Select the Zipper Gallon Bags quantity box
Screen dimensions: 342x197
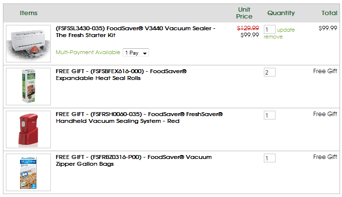[269, 158]
